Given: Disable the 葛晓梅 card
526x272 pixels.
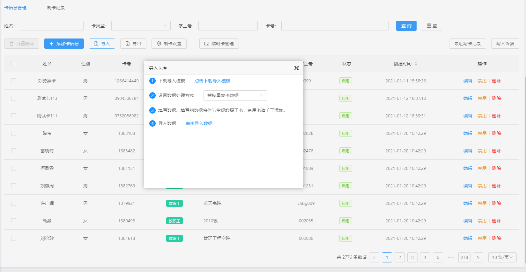Looking at the screenshot, I should (482, 151).
